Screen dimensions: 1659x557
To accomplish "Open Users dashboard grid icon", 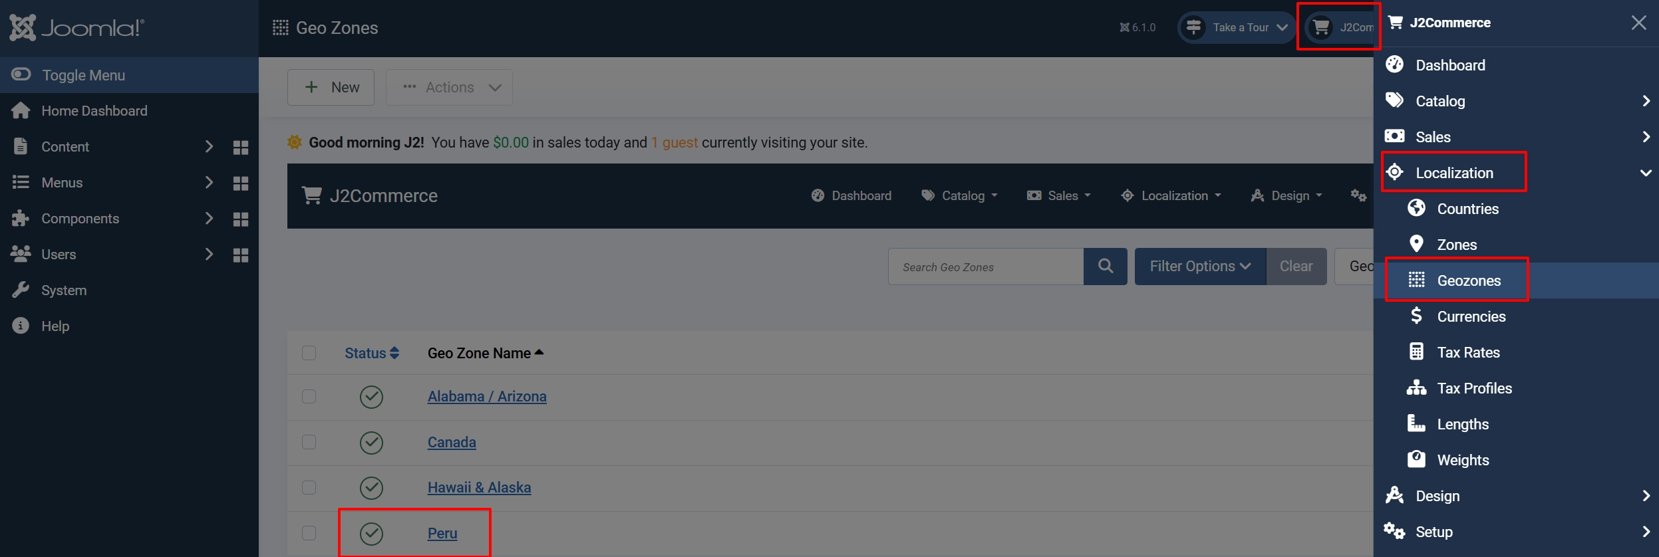I will tap(241, 255).
